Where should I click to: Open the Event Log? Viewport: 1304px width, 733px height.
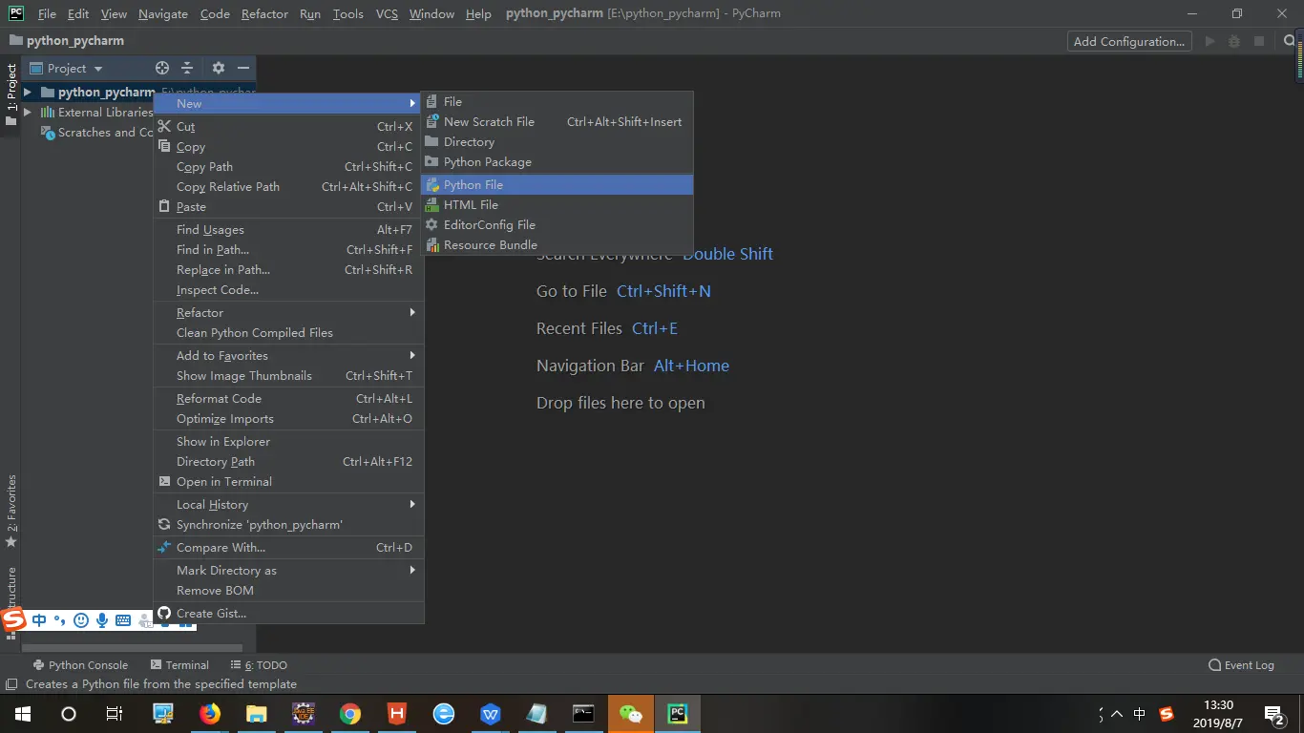pos(1241,665)
